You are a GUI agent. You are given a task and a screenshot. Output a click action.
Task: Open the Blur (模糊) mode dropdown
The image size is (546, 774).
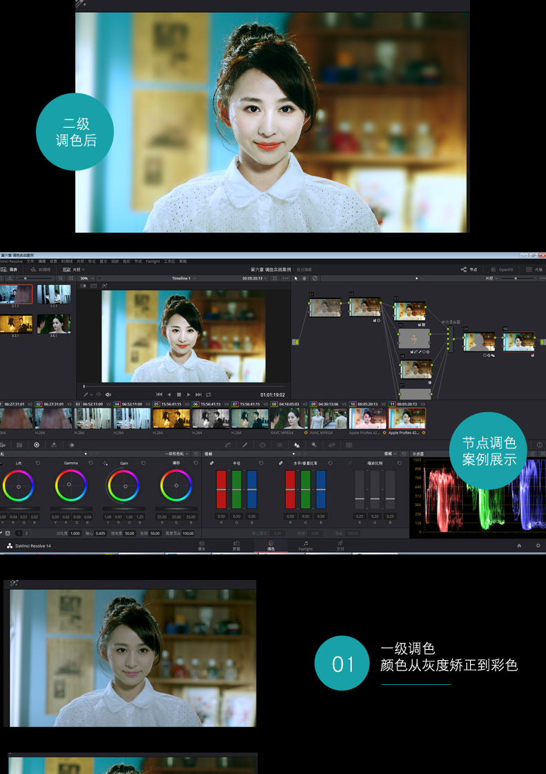(x=390, y=454)
